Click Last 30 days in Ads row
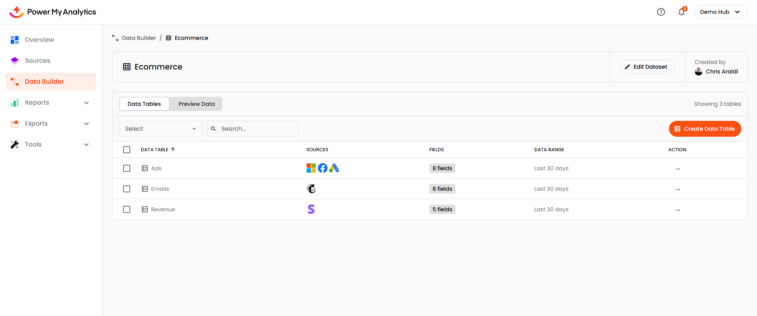This screenshot has height=316, width=757. (x=551, y=168)
